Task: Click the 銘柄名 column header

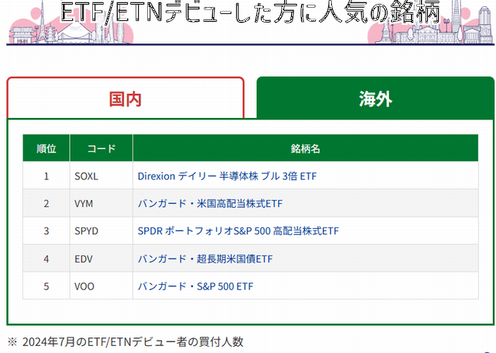Action: 305,148
